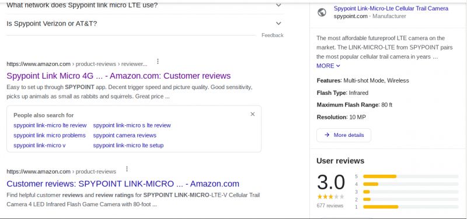Open options for second Amazon product-reviews result
467x219 pixels.
coord(127,169)
